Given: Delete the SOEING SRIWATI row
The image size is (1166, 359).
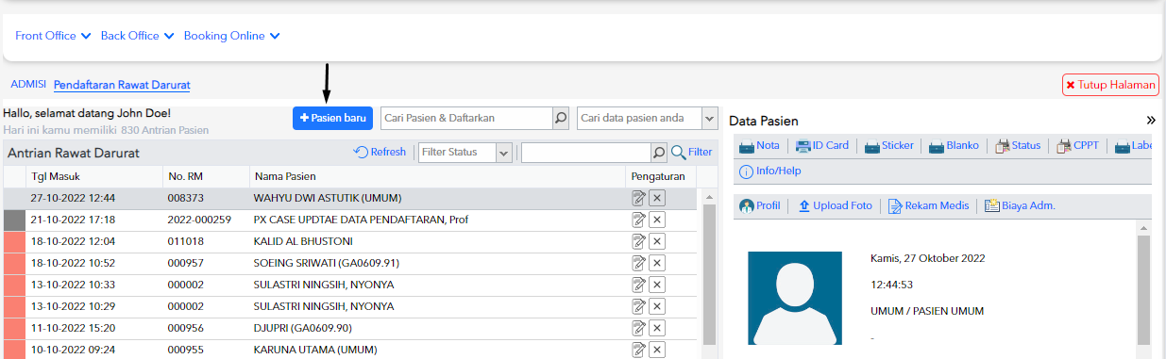Looking at the screenshot, I should click(658, 263).
